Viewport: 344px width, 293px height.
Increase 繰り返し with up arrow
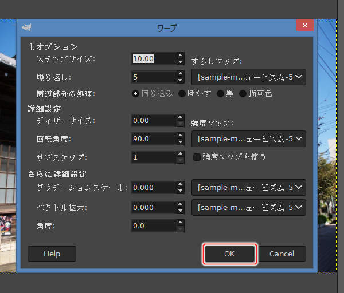181,74
